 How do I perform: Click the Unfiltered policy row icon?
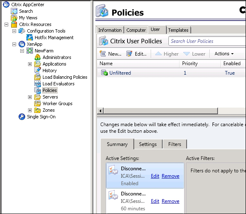(104, 73)
